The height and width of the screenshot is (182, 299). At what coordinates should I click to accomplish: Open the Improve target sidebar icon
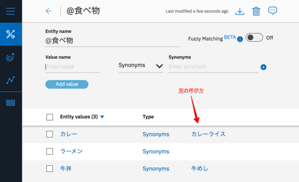tap(10, 57)
